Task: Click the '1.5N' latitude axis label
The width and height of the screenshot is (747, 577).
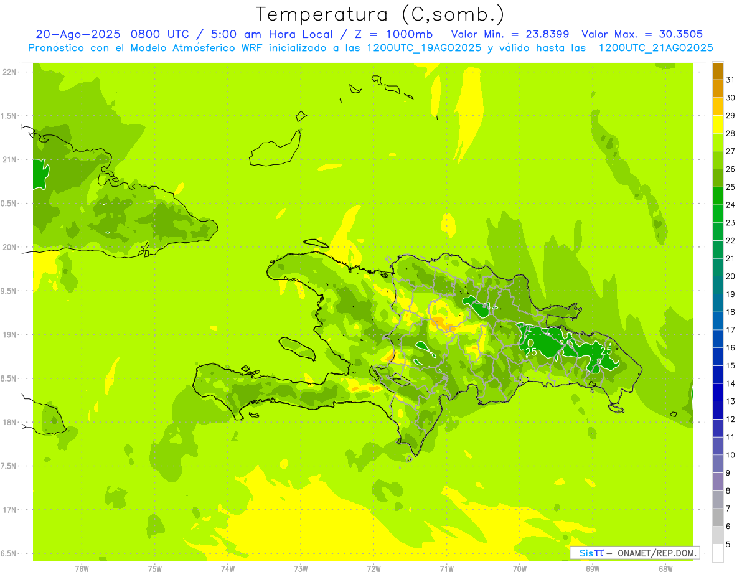Action: pos(9,116)
